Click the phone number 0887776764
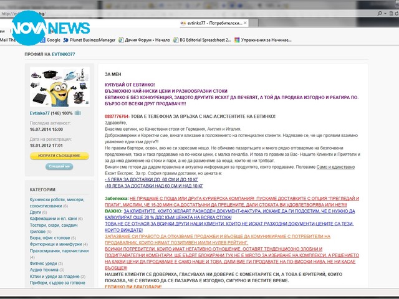Image resolution: width=399 pixels, height=299 pixels. coord(117,116)
